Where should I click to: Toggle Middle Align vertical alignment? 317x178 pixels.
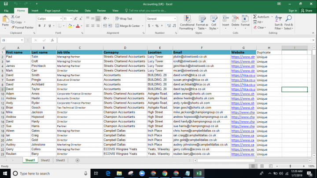[93, 18]
